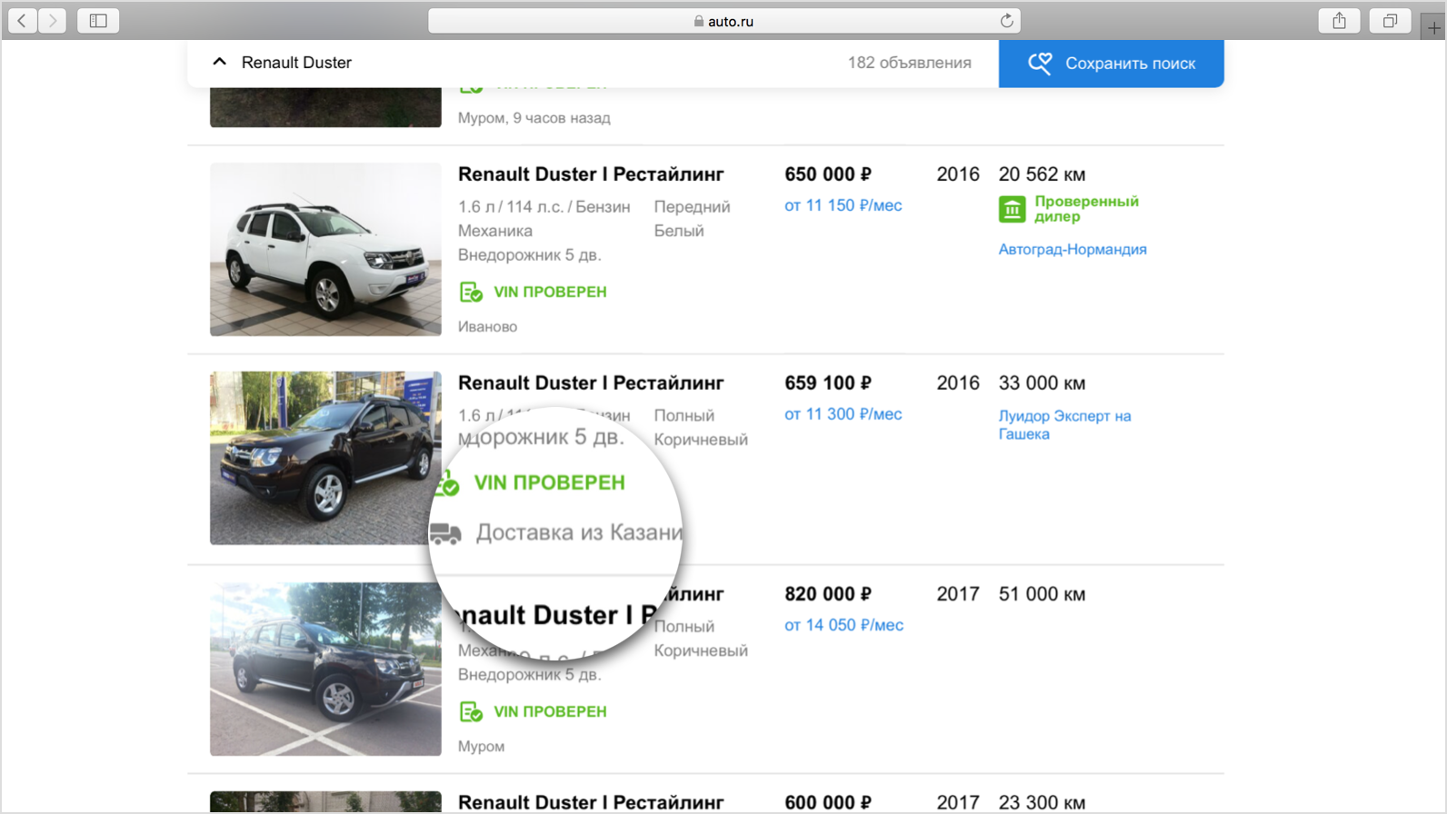Click the 182 объявления count text
This screenshot has height=814, width=1447.
pyautogui.click(x=909, y=63)
